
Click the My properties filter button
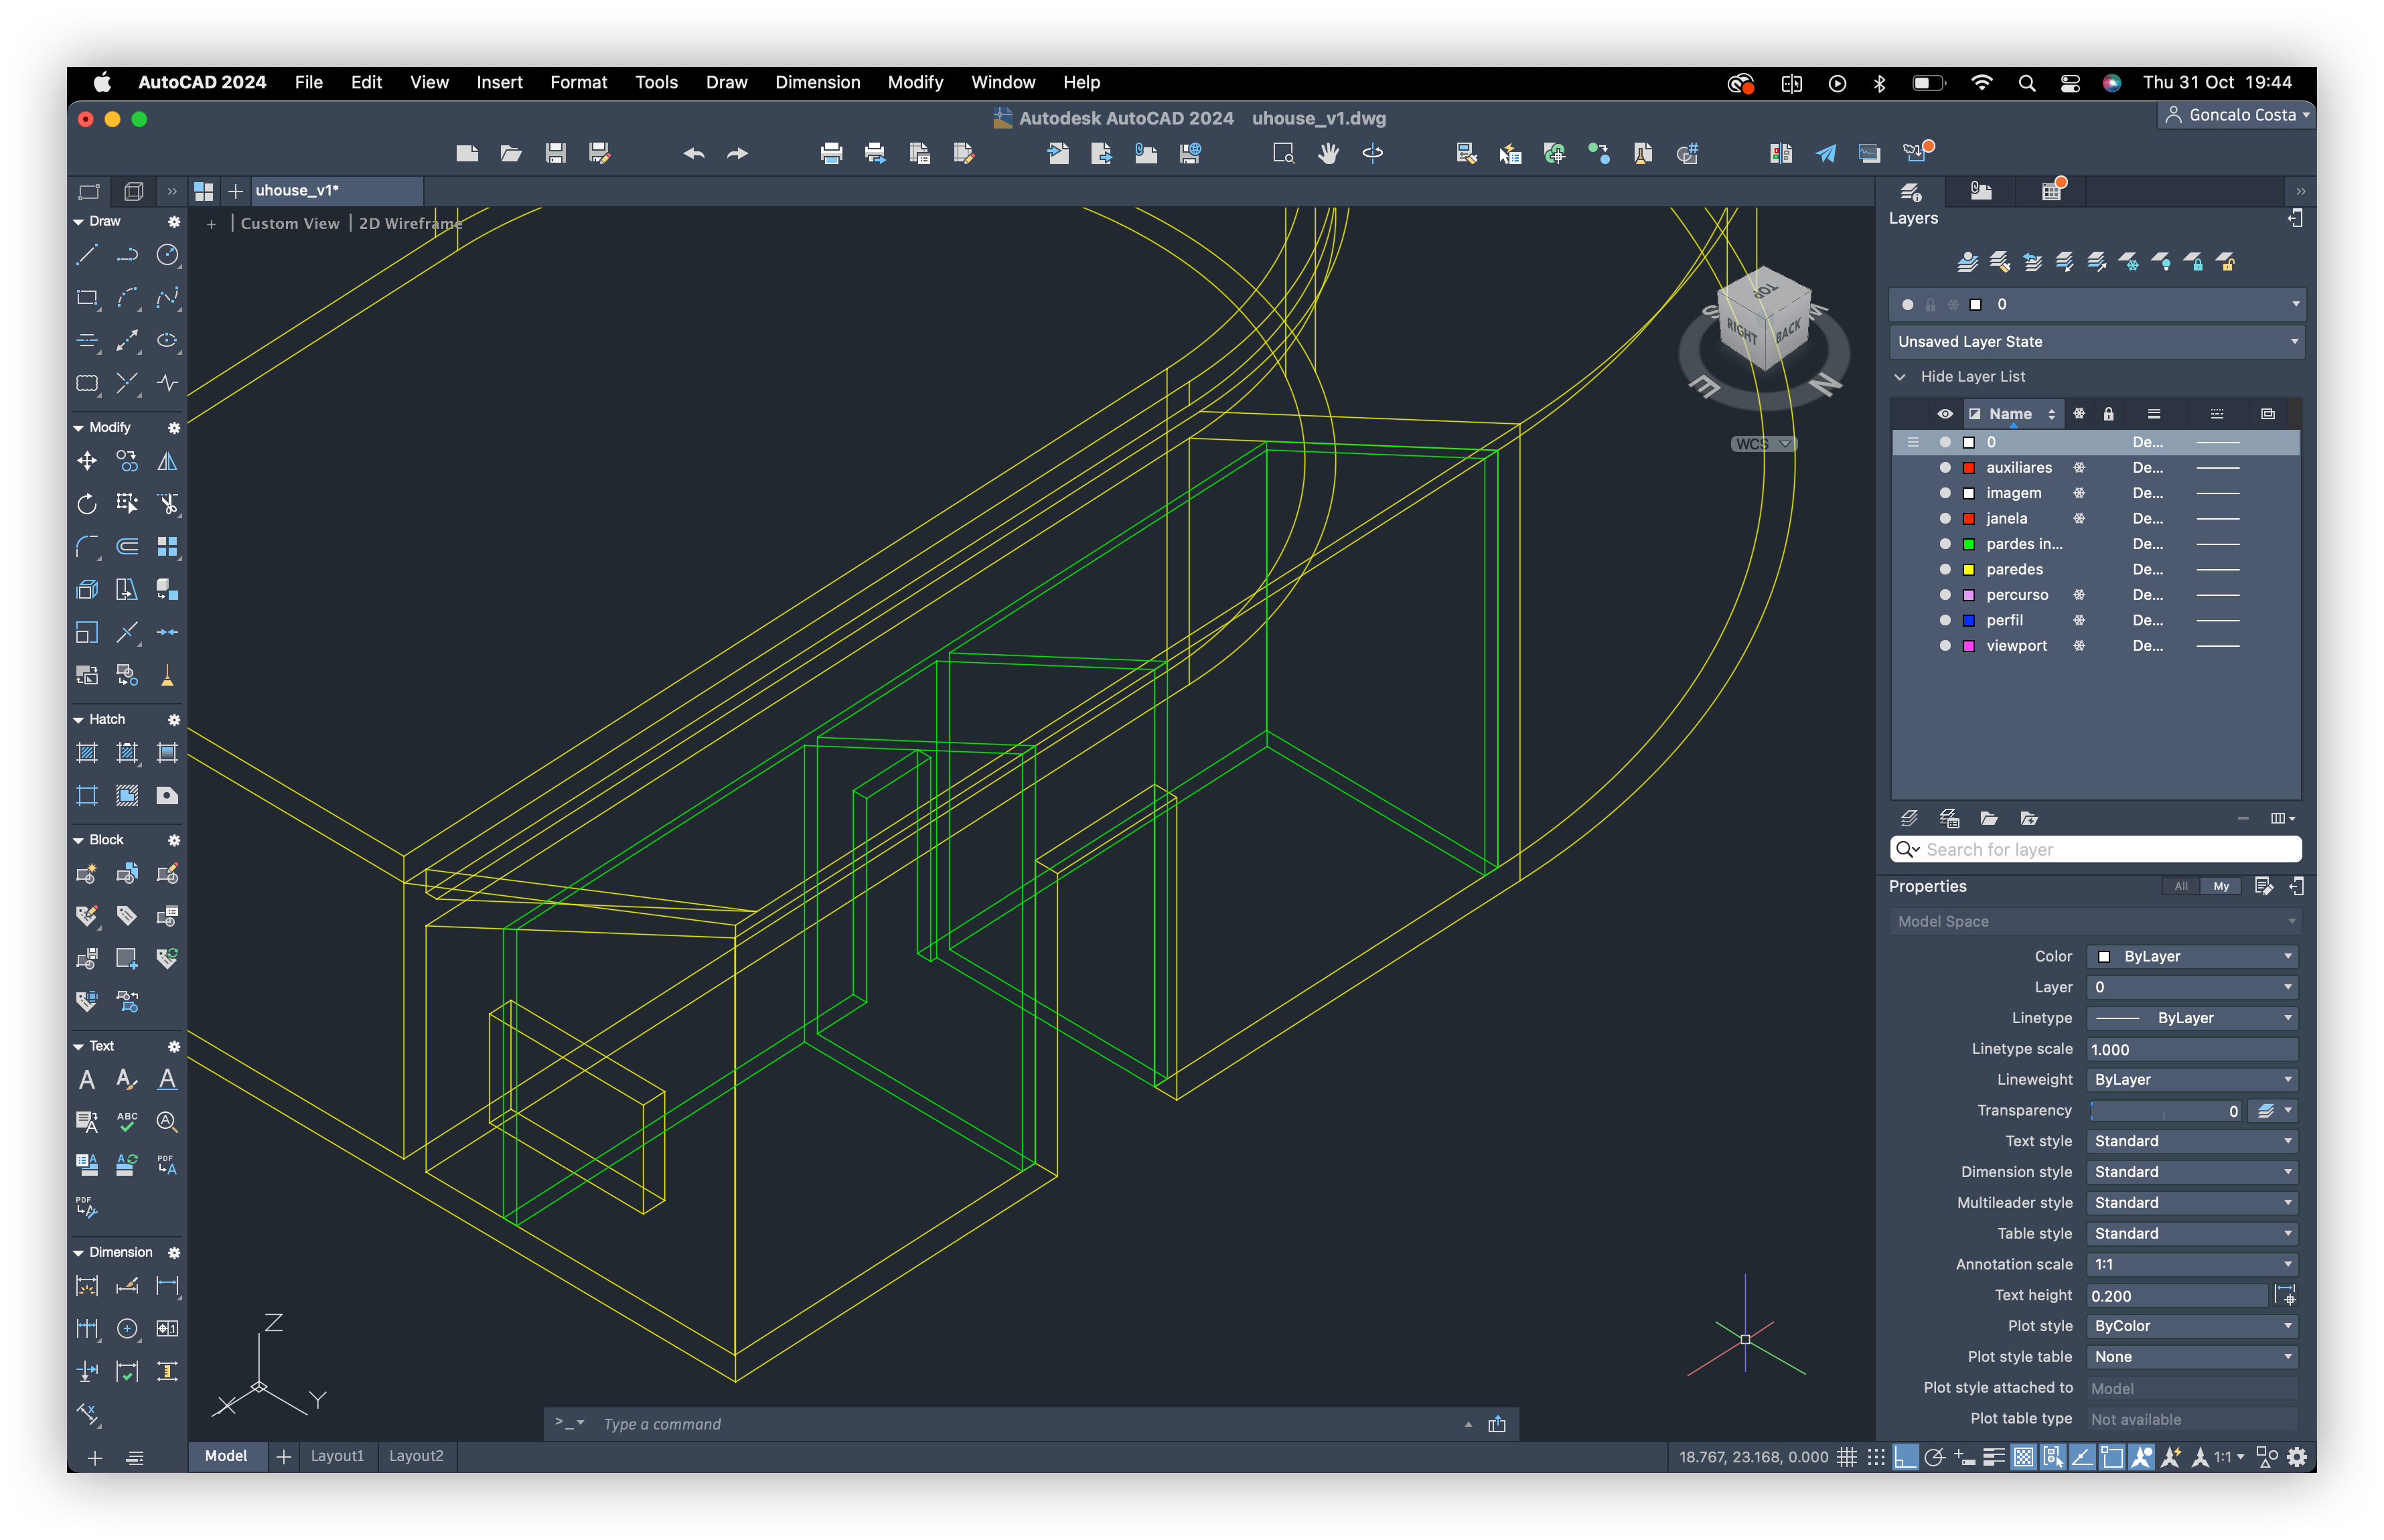point(2221,886)
